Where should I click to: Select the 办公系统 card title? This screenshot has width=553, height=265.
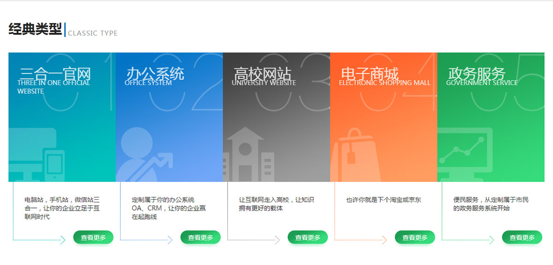point(155,74)
